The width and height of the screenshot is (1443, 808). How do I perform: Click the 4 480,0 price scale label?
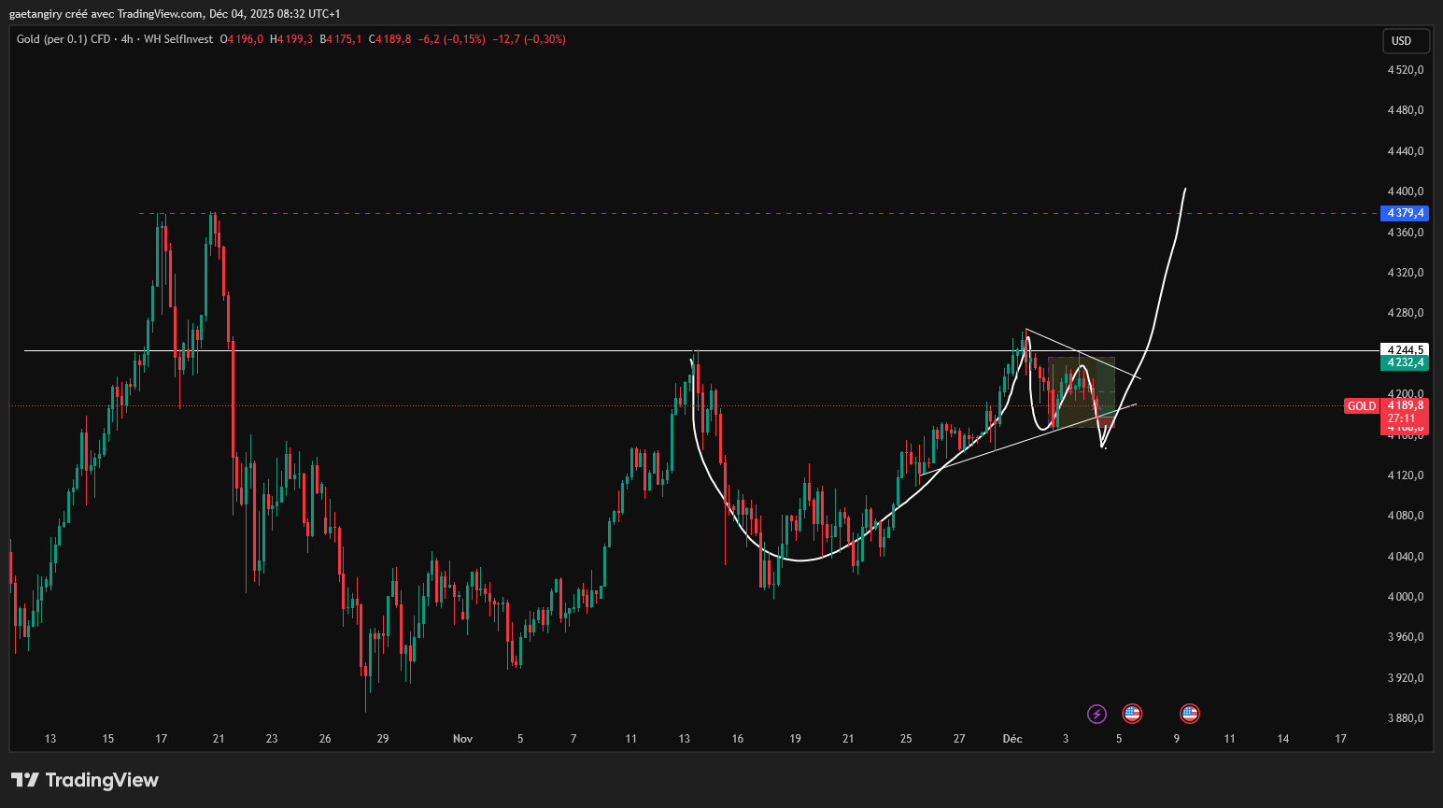1406,110
